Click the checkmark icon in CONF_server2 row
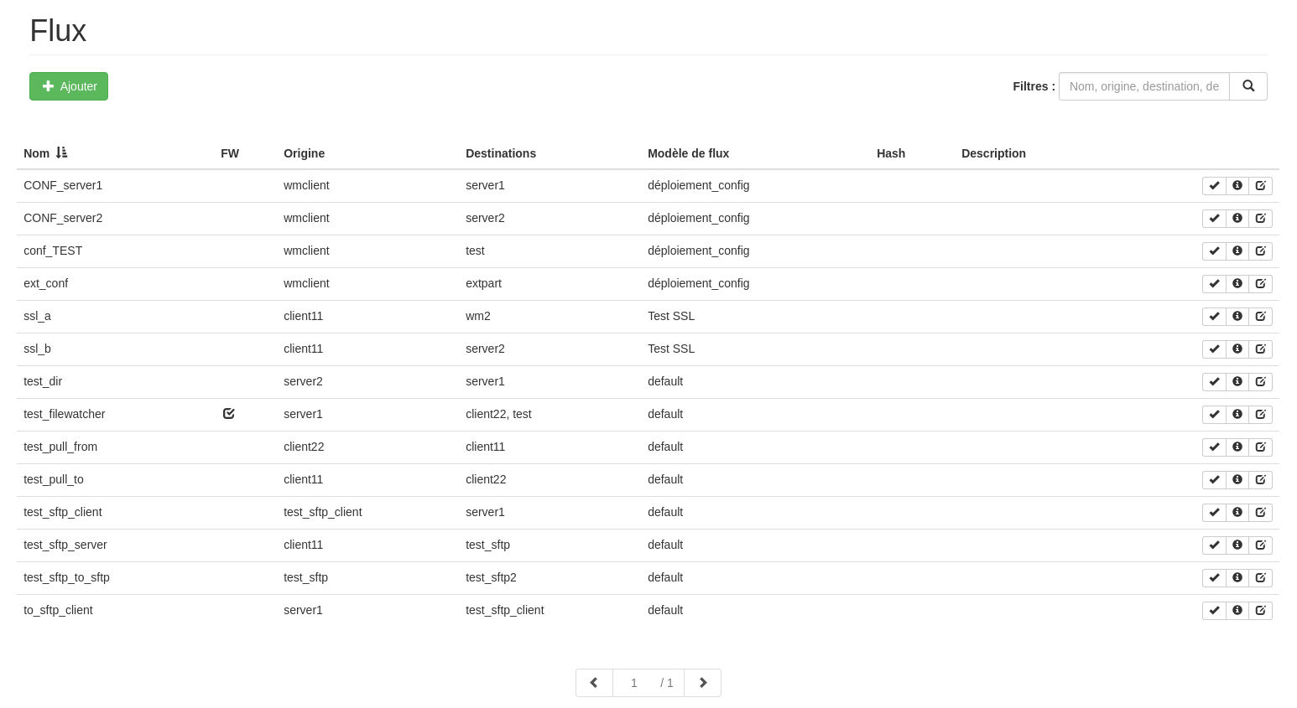Viewport: 1297px width, 708px height. pyautogui.click(x=1214, y=219)
